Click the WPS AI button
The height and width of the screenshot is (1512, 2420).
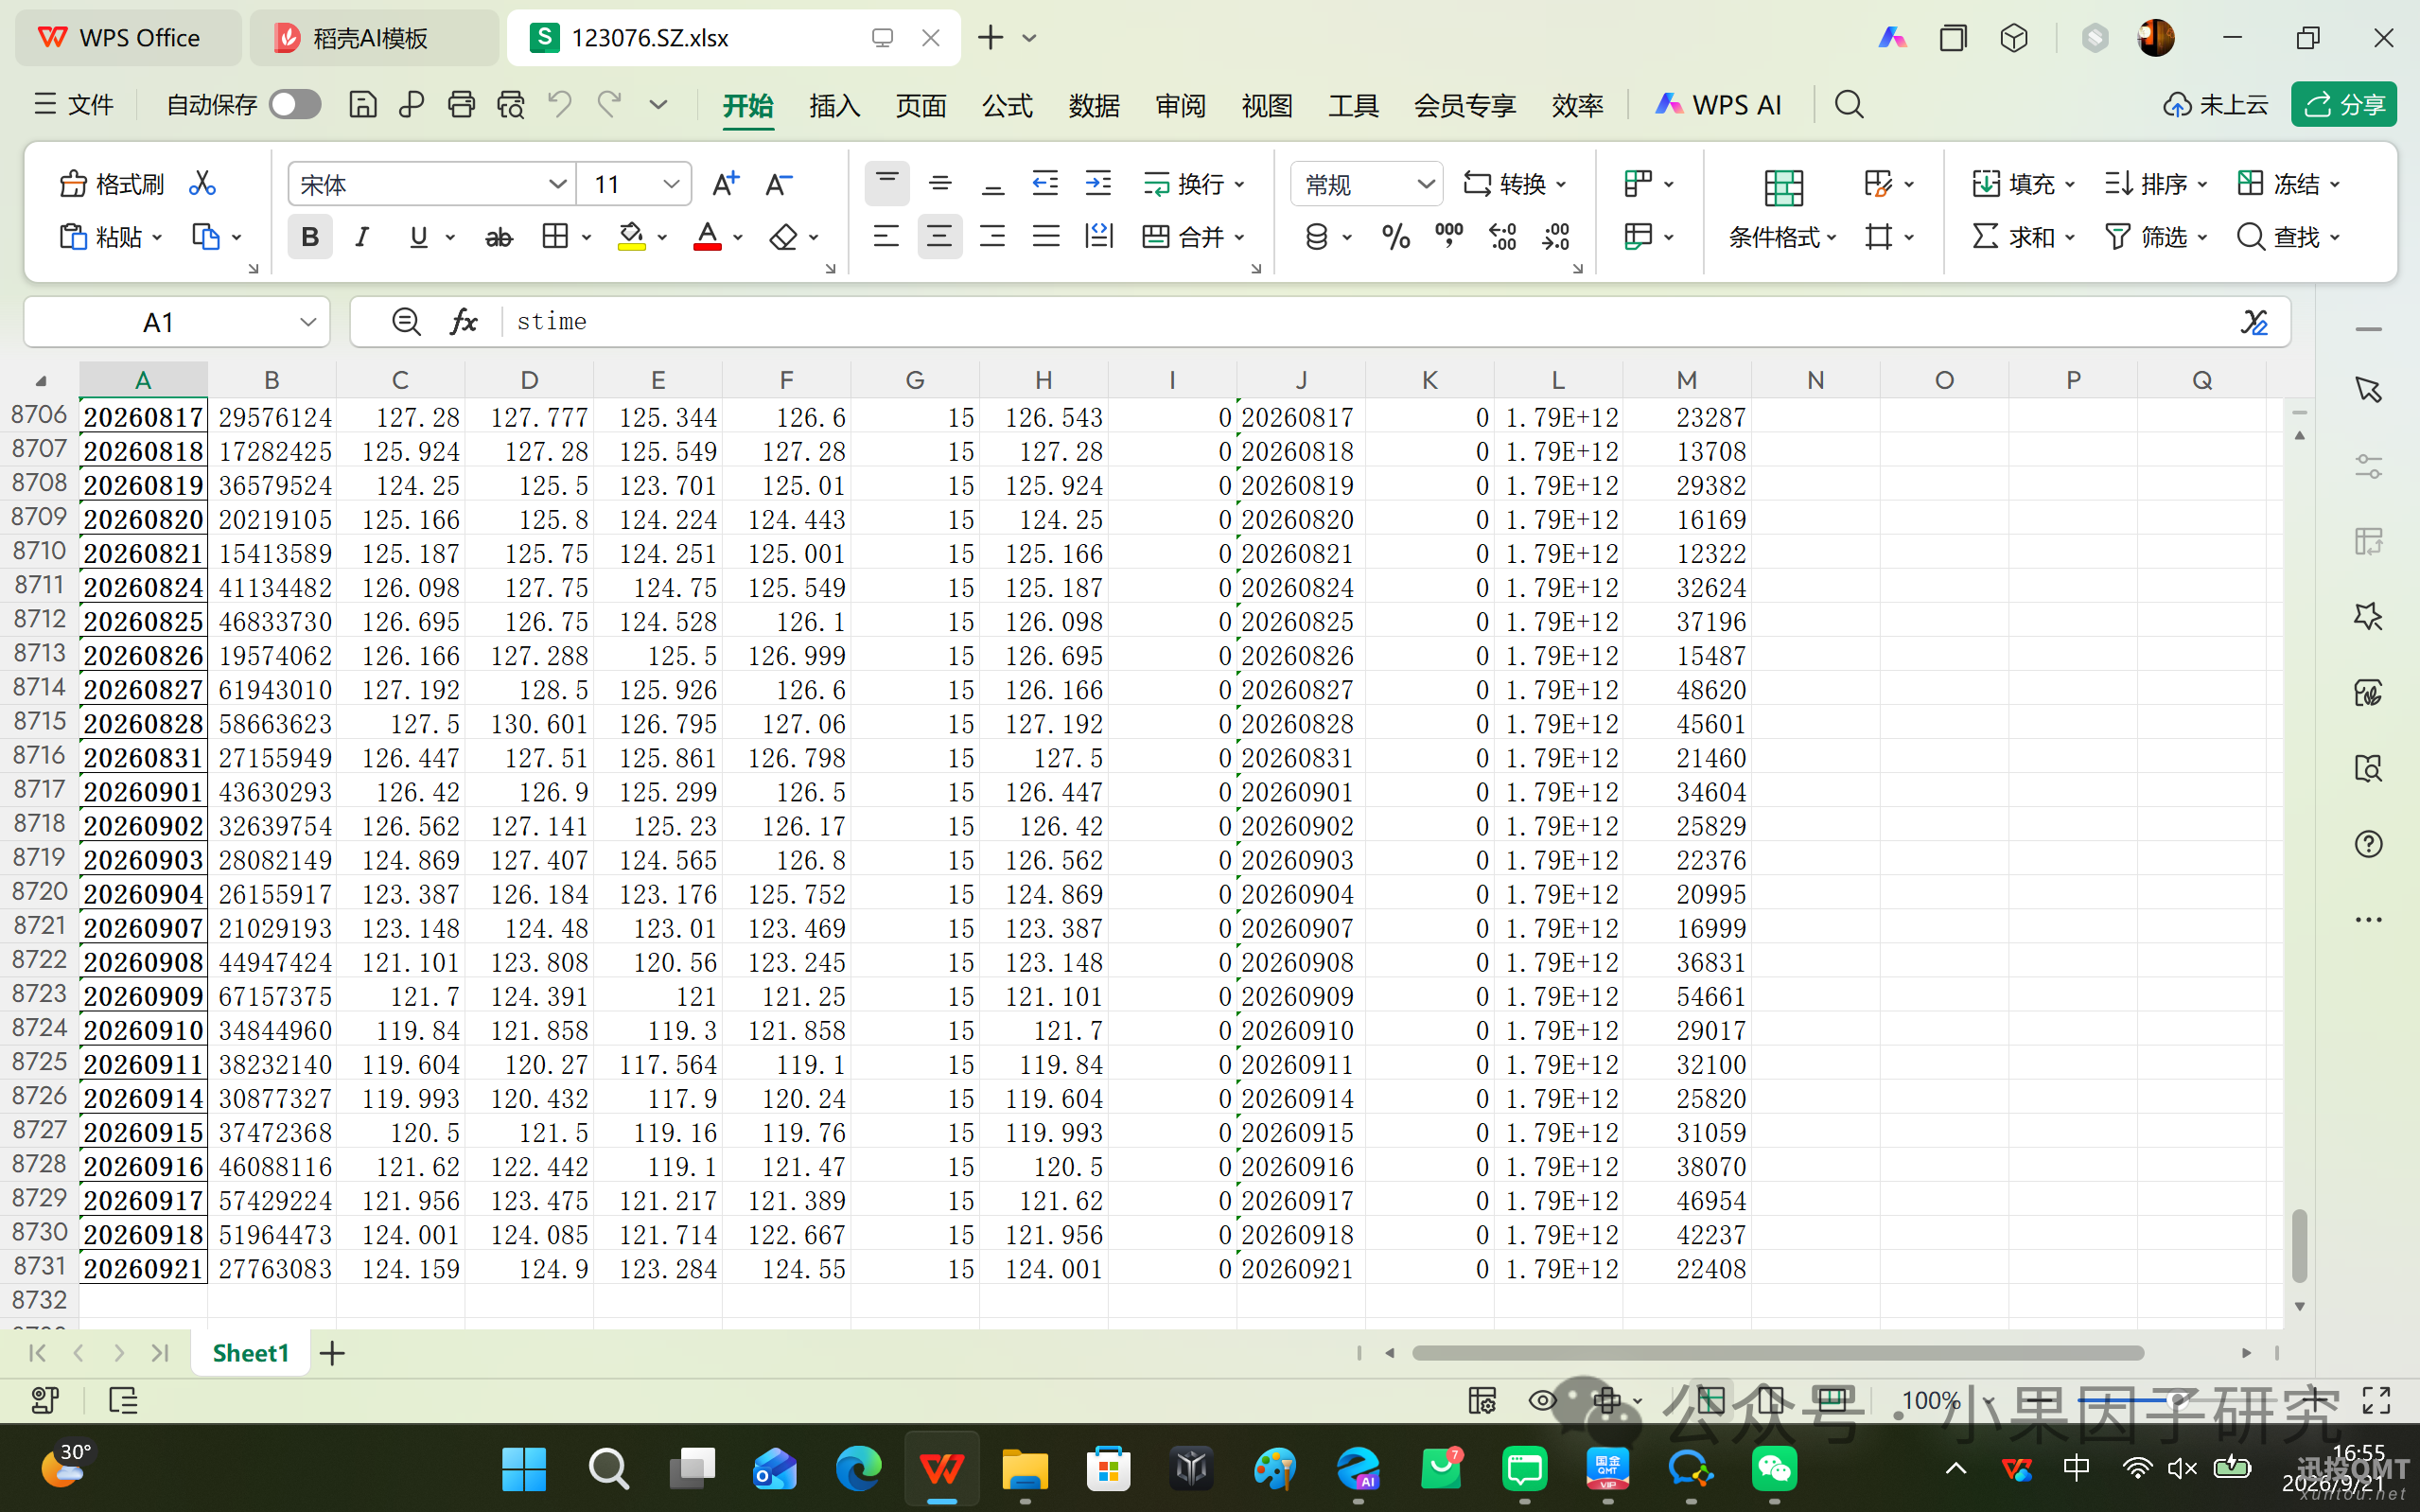tap(1718, 104)
